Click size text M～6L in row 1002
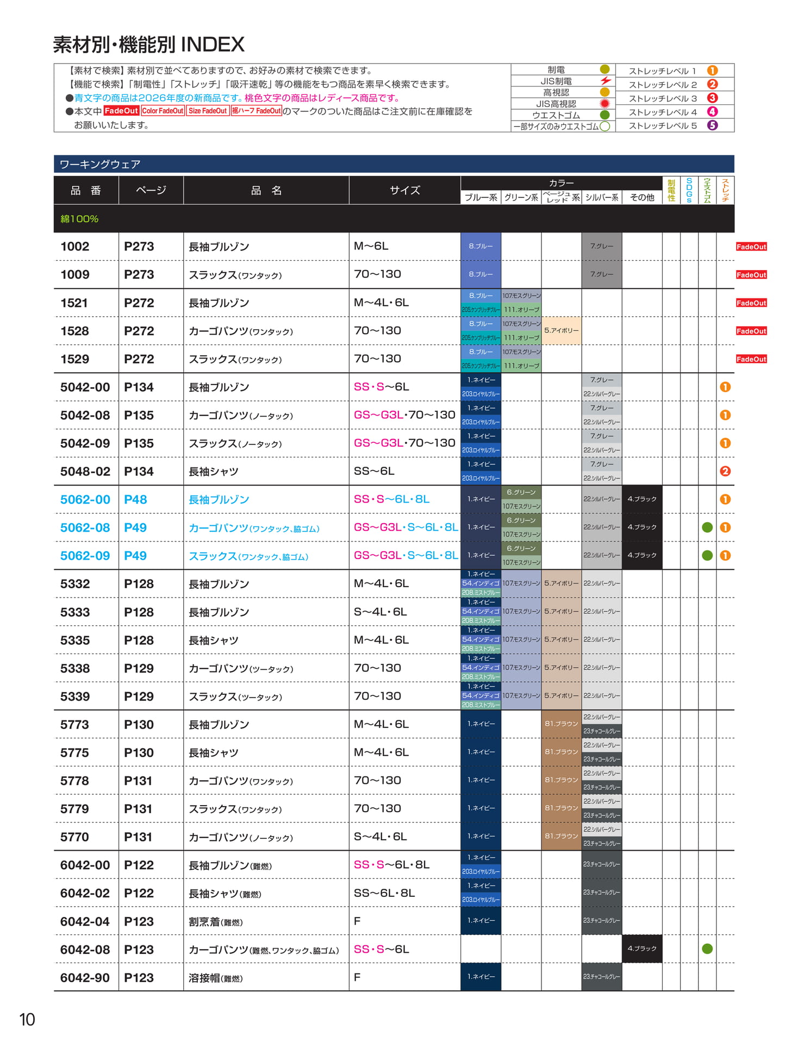Image resolution: width=810 pixels, height=1043 pixels. (x=371, y=246)
